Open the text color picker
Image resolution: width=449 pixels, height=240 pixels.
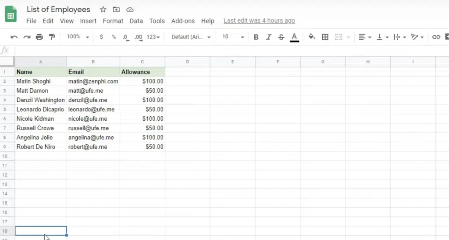coord(294,37)
